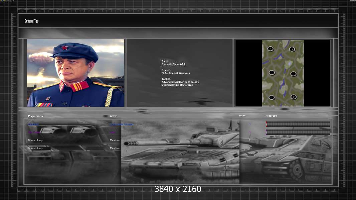Click start position 3 marker on the minimap

pos(292,49)
